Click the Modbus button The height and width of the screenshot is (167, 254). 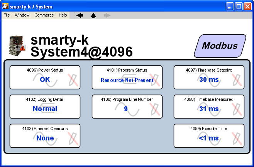click(x=220, y=46)
